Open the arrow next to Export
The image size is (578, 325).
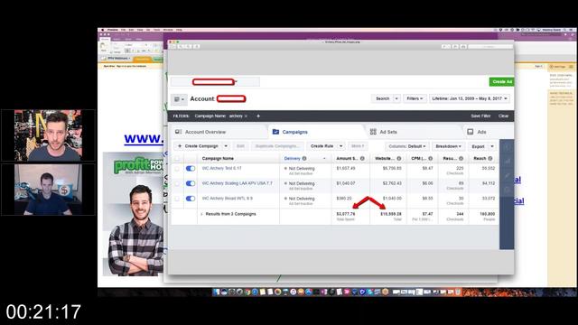(x=491, y=146)
